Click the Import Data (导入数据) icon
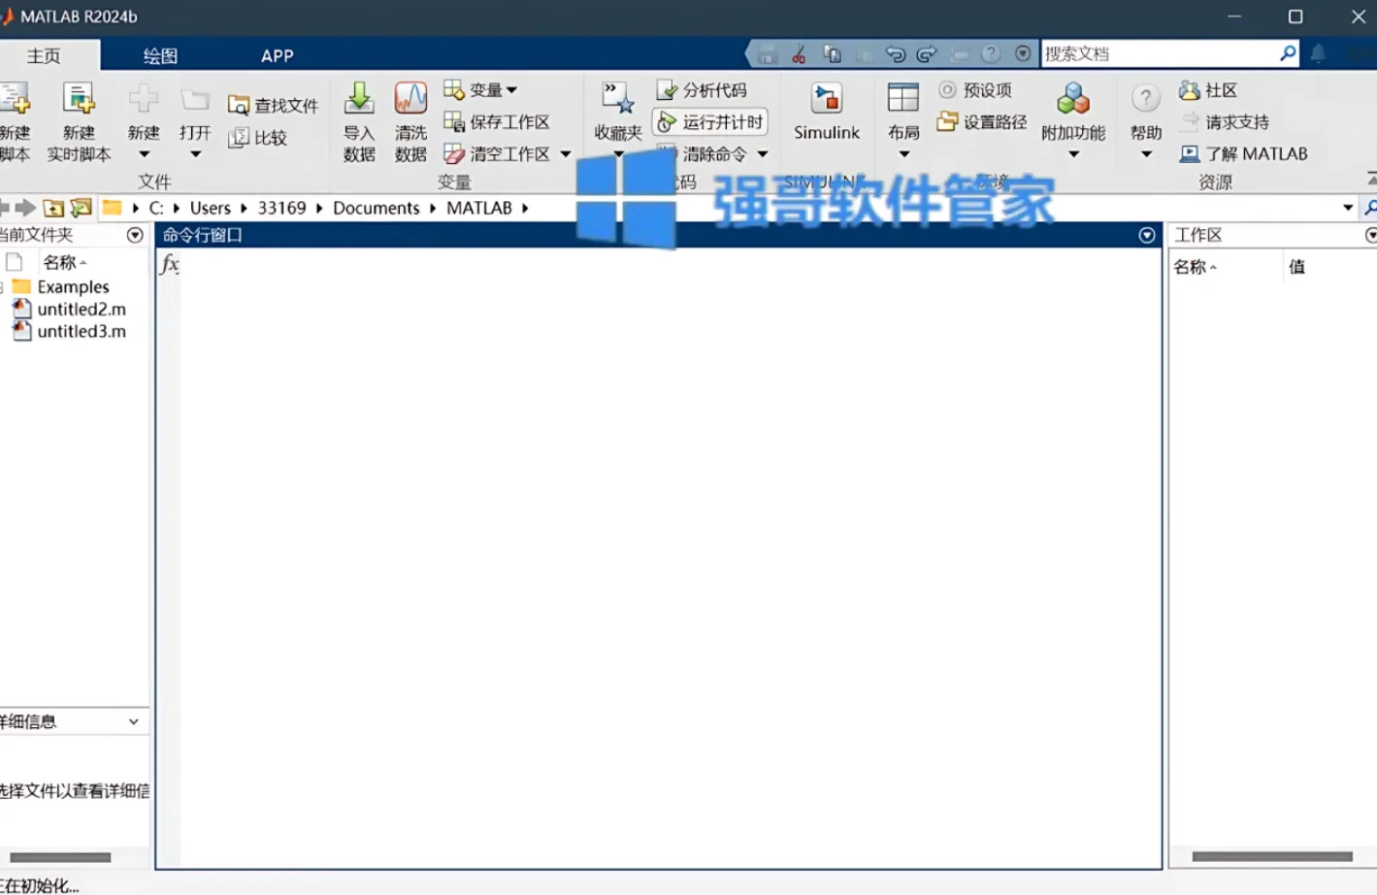Screen dimensions: 1377x895 click(359, 98)
